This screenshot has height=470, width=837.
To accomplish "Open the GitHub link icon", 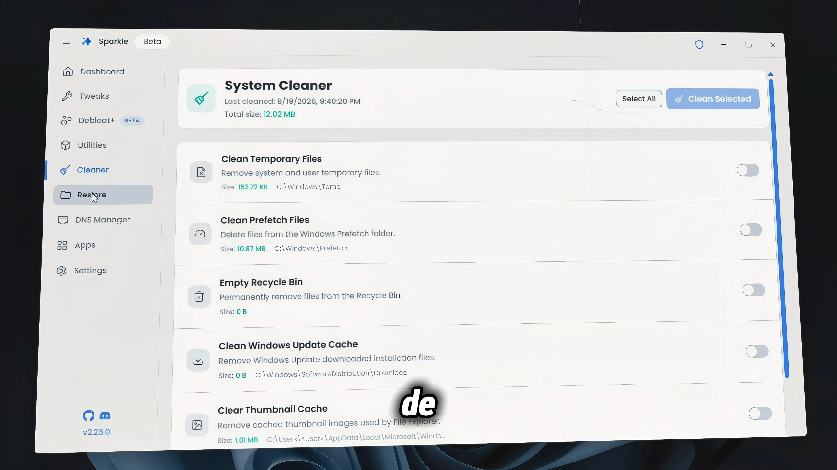I will tap(89, 415).
